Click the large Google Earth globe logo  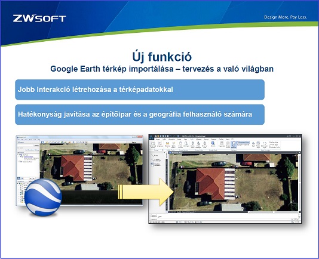tap(43, 197)
